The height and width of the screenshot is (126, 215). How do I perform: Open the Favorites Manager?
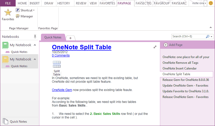24,16
